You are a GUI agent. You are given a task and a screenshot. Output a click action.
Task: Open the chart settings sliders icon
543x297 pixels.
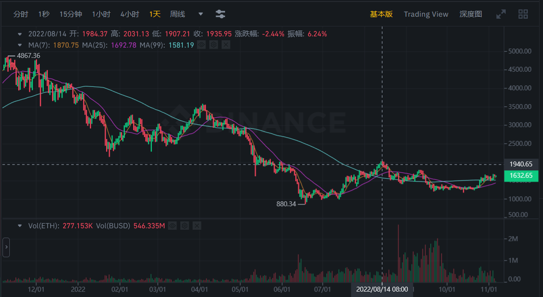point(220,14)
